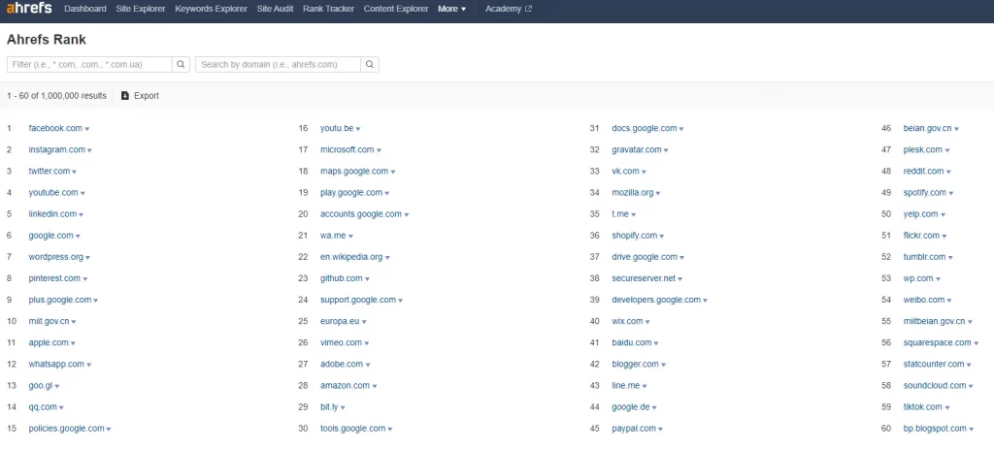Open Site Explorer
994x449 pixels.
141,9
